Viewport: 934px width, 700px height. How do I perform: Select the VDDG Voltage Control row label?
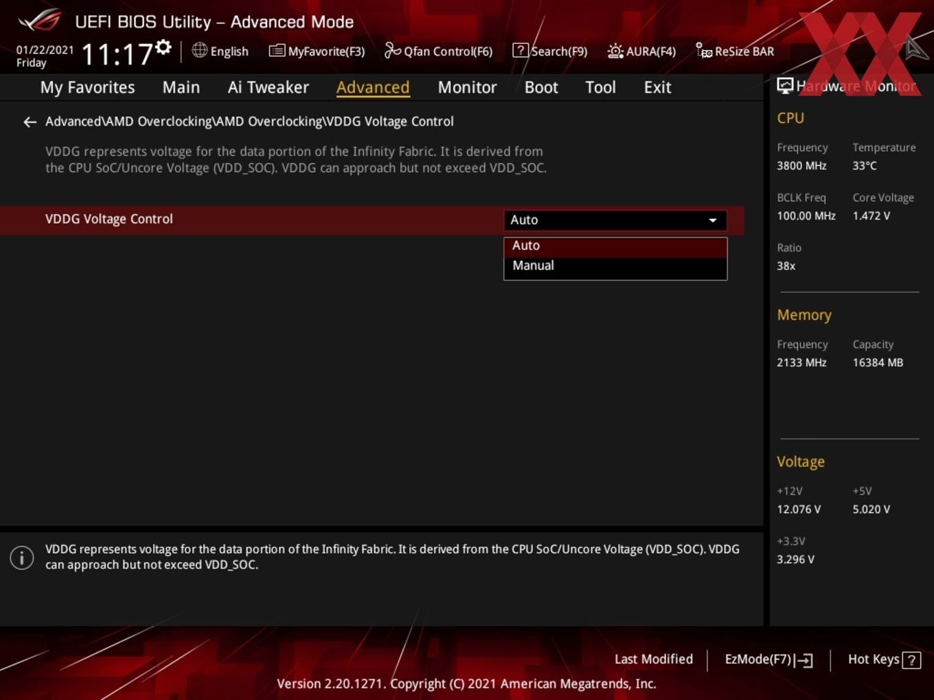[109, 219]
